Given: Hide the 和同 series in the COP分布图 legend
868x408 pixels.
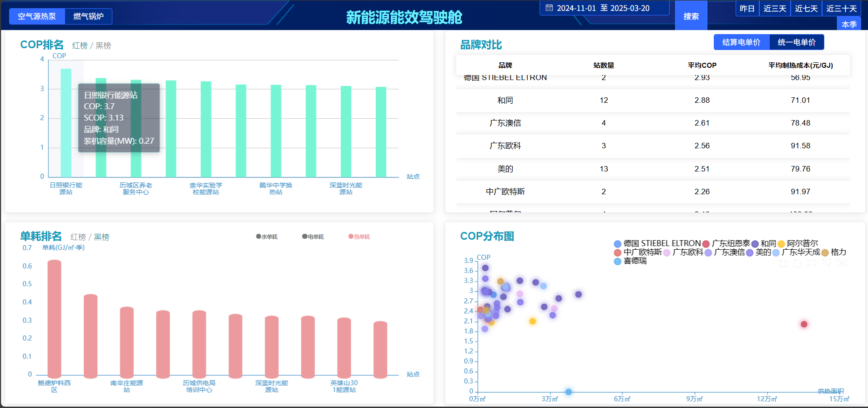Looking at the screenshot, I should (764, 243).
